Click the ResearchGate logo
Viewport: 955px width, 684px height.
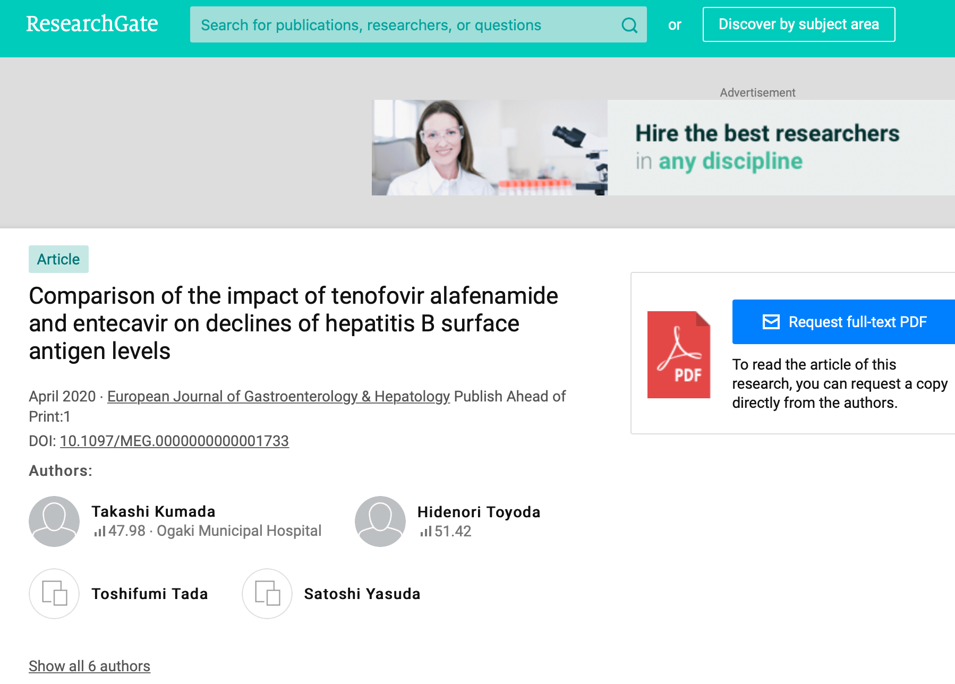pos(92,24)
